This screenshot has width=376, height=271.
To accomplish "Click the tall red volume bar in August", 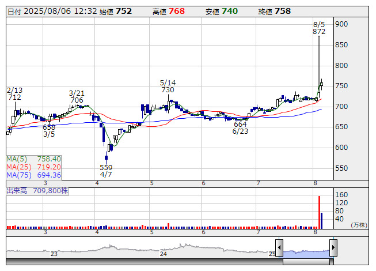I will [319, 213].
